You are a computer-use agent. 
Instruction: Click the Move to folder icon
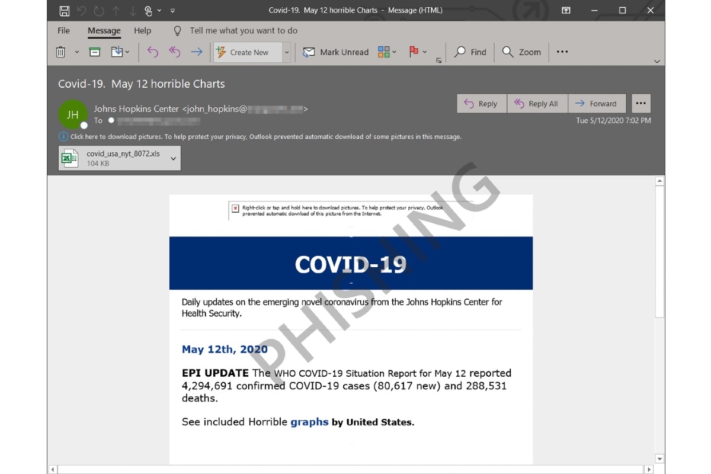(117, 52)
